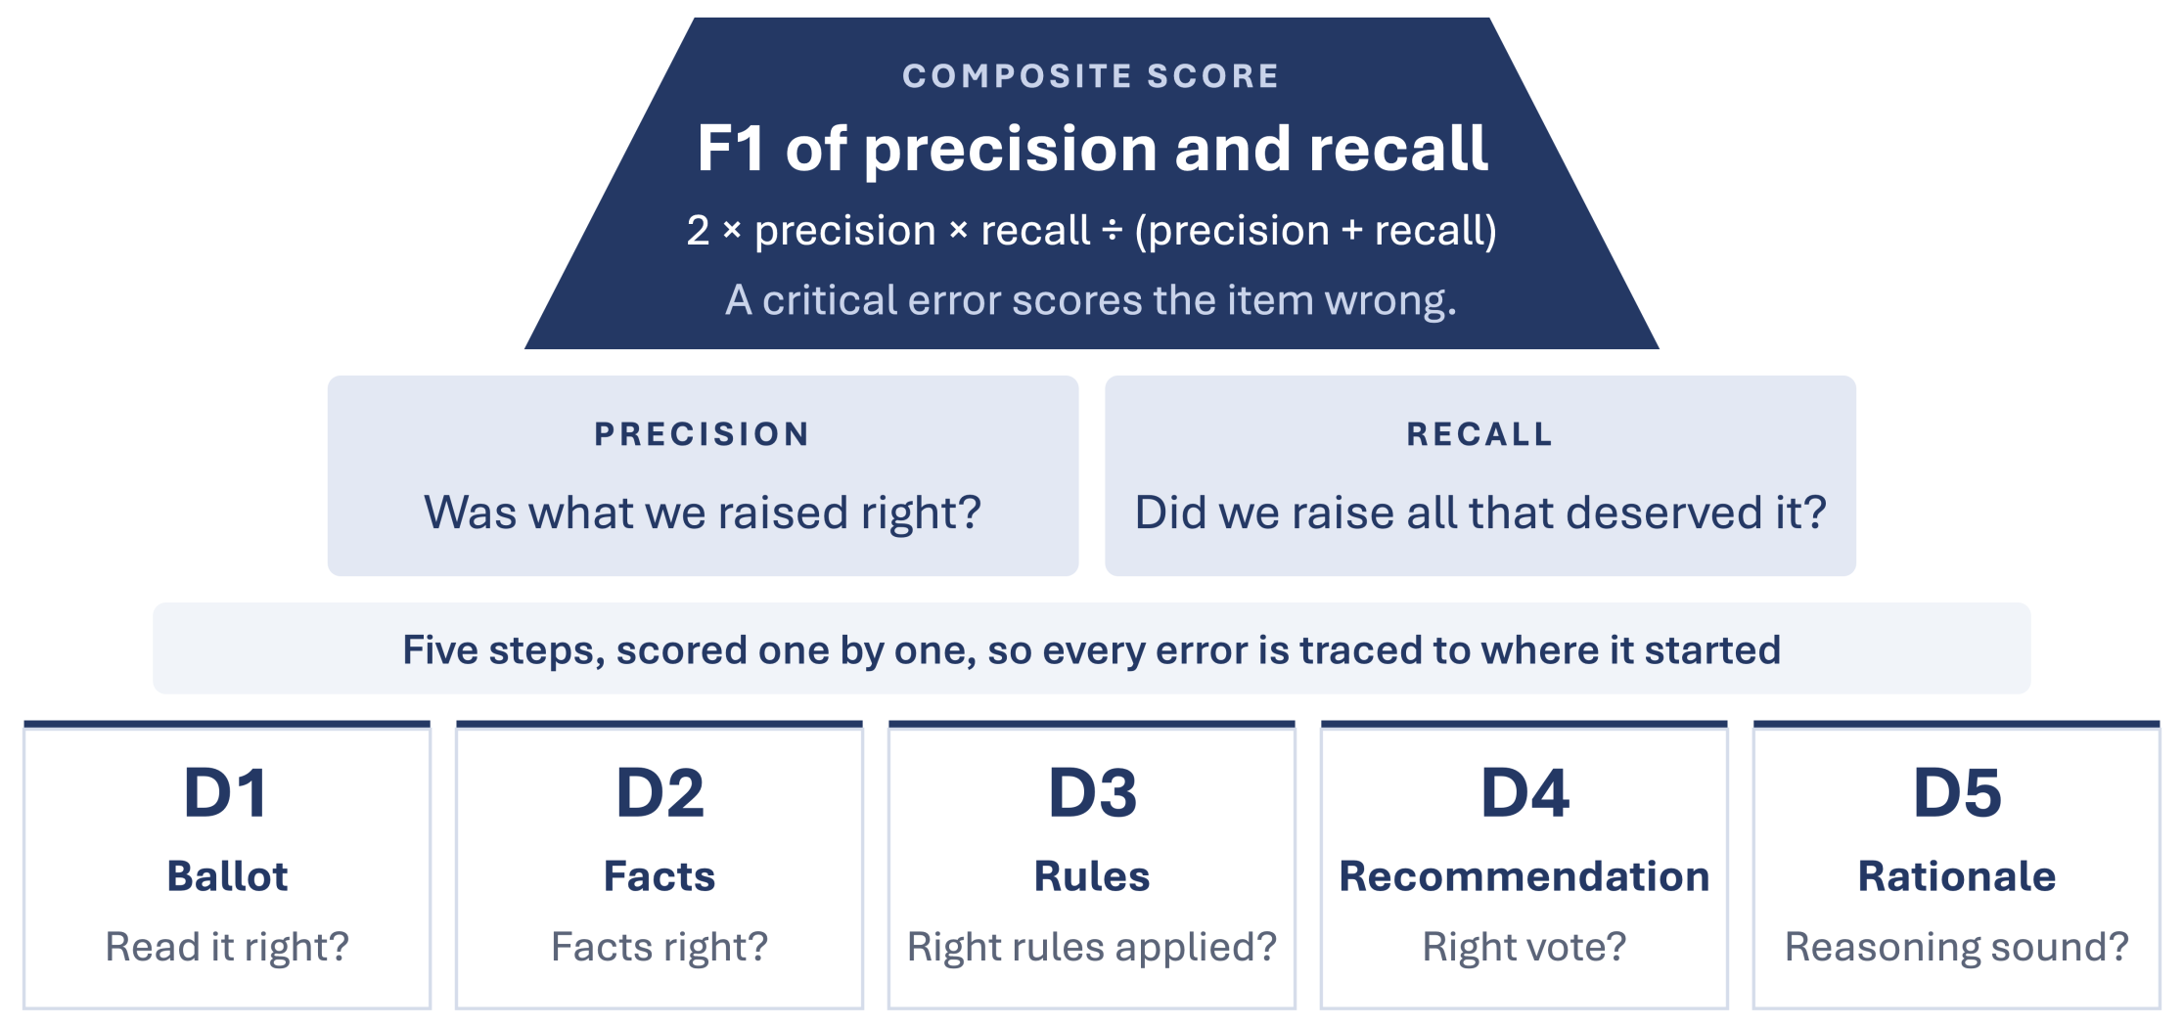The image size is (2184, 1026).
Task: Select 'Read it right?' text
Action: point(227,947)
